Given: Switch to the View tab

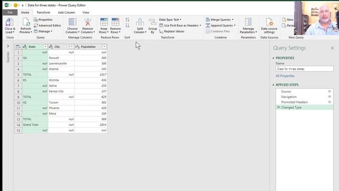Looking at the screenshot, I should (86, 13).
